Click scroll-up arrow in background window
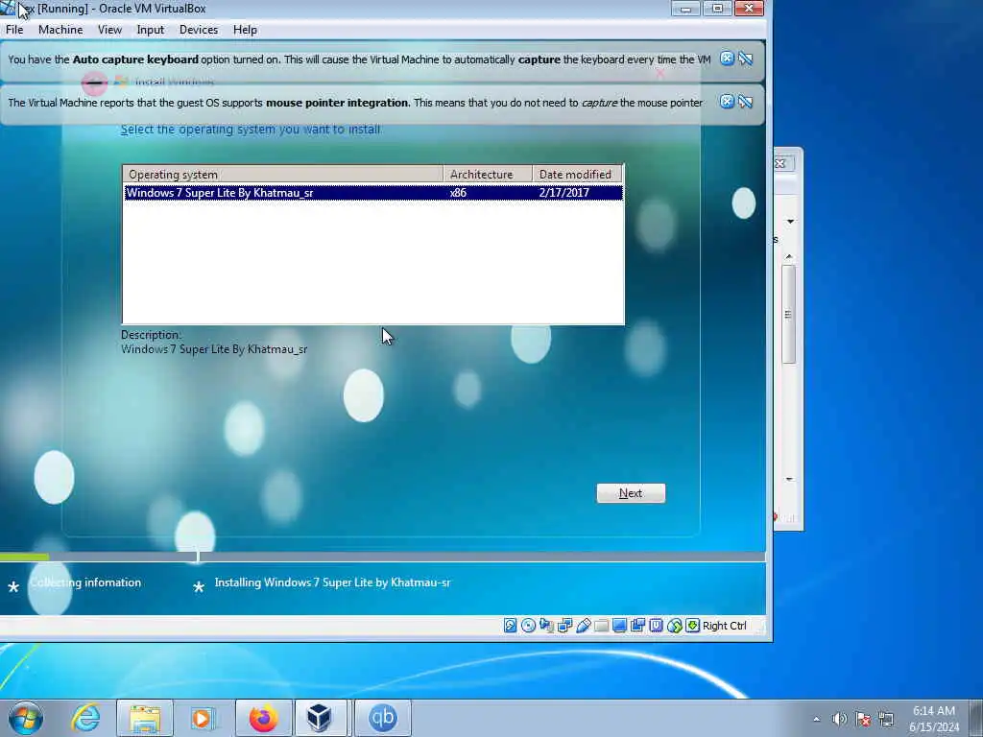 (789, 256)
